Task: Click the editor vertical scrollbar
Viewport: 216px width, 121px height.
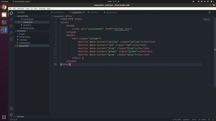Action: (215, 52)
